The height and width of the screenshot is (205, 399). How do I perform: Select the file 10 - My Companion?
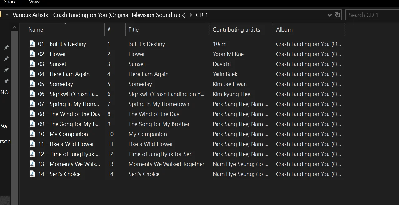click(63, 134)
